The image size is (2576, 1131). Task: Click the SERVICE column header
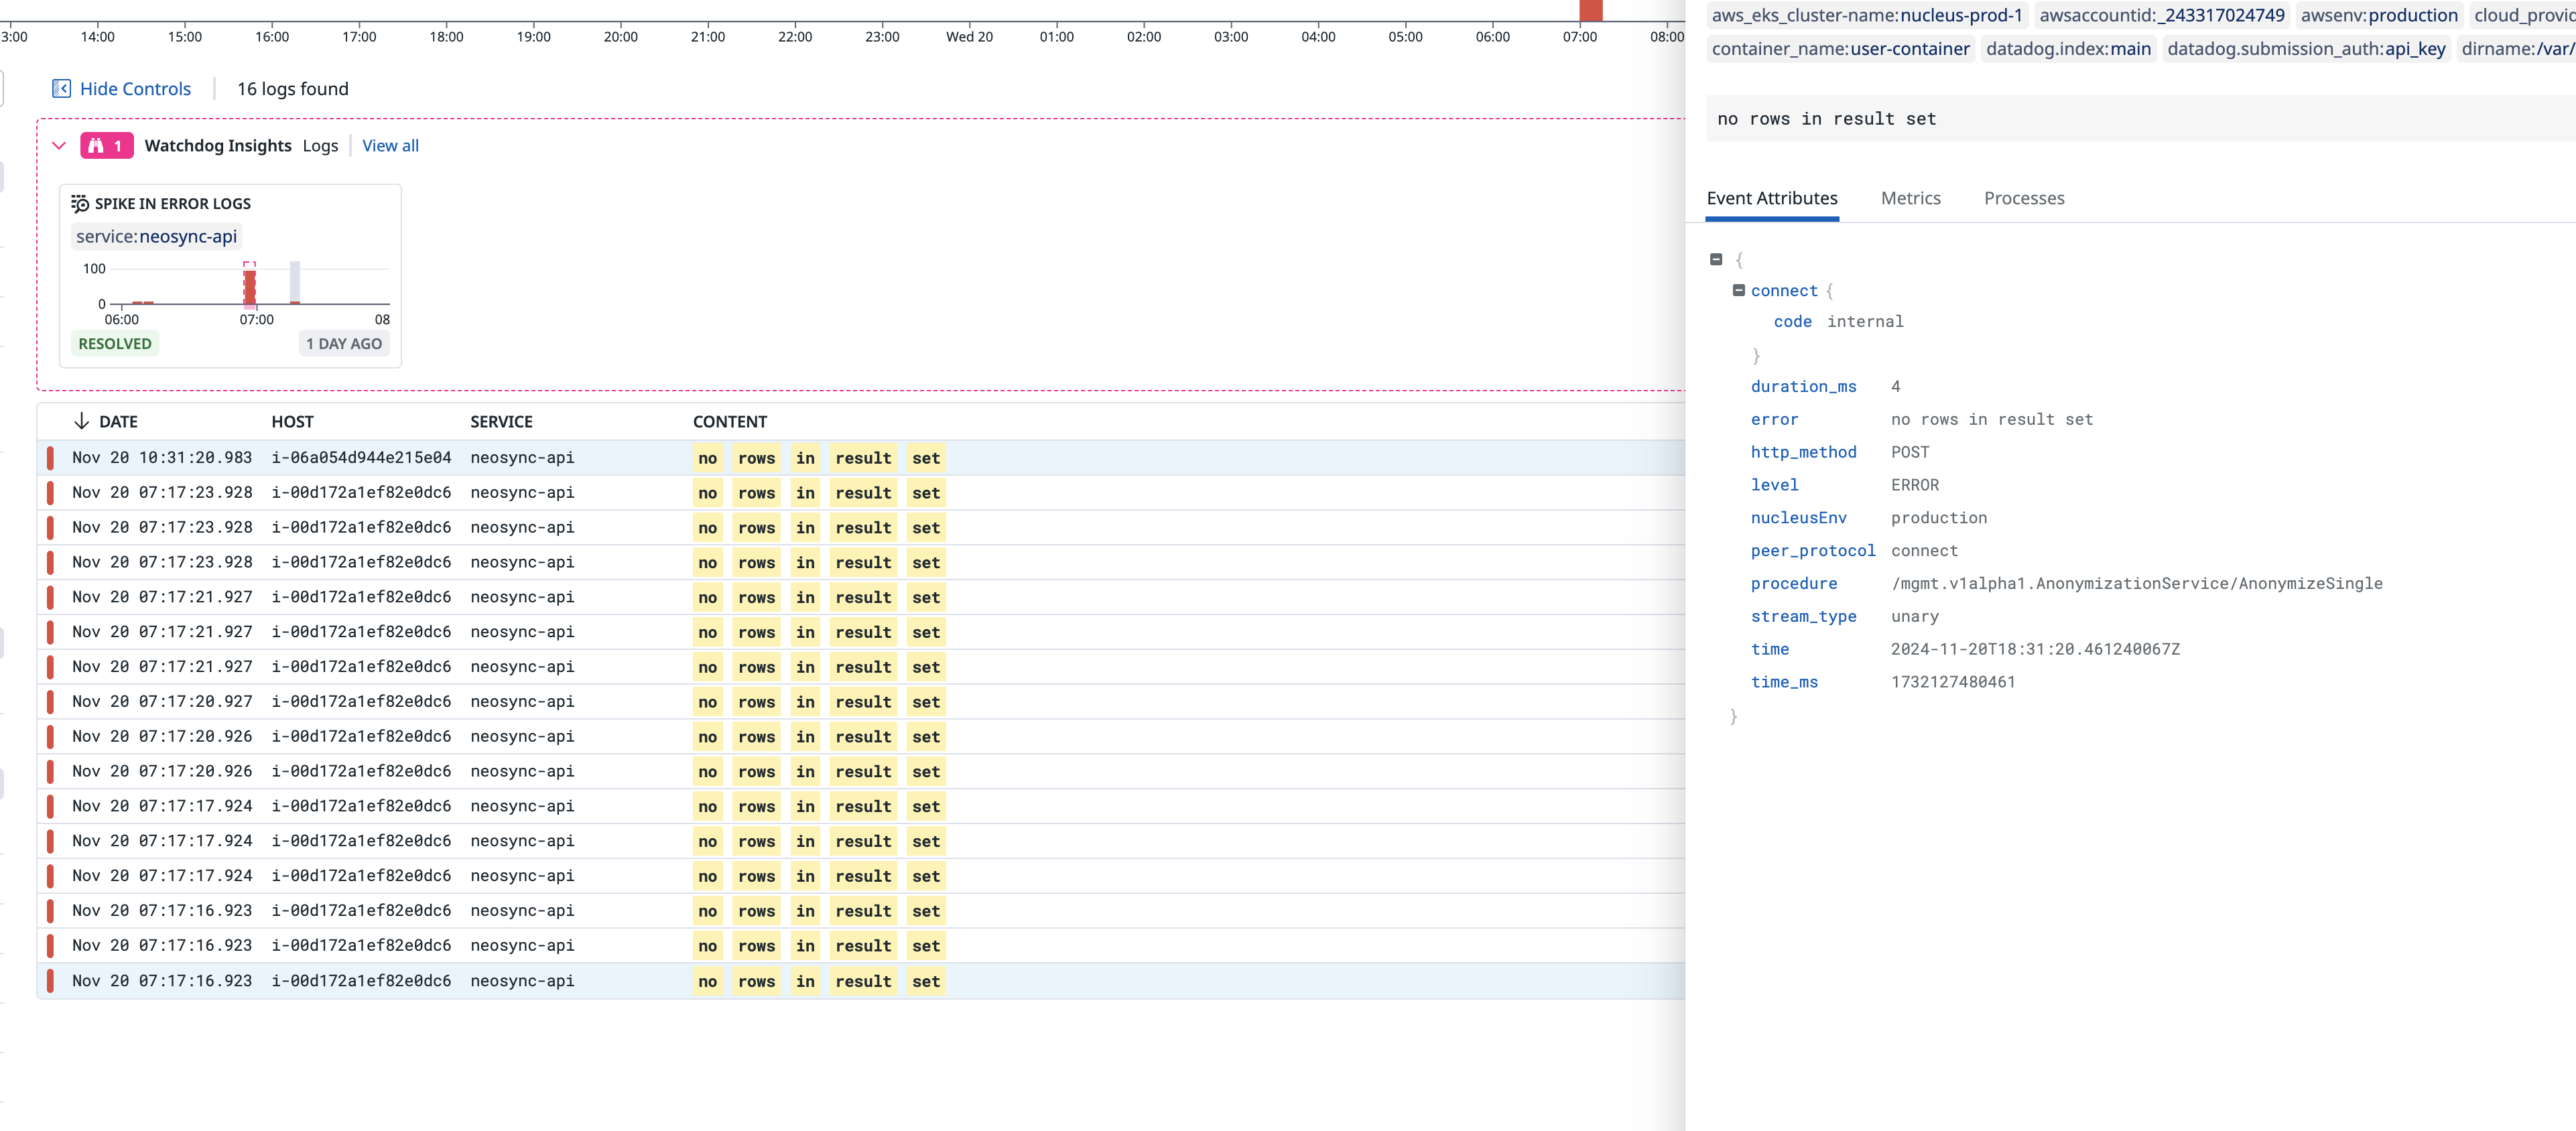tap(501, 422)
